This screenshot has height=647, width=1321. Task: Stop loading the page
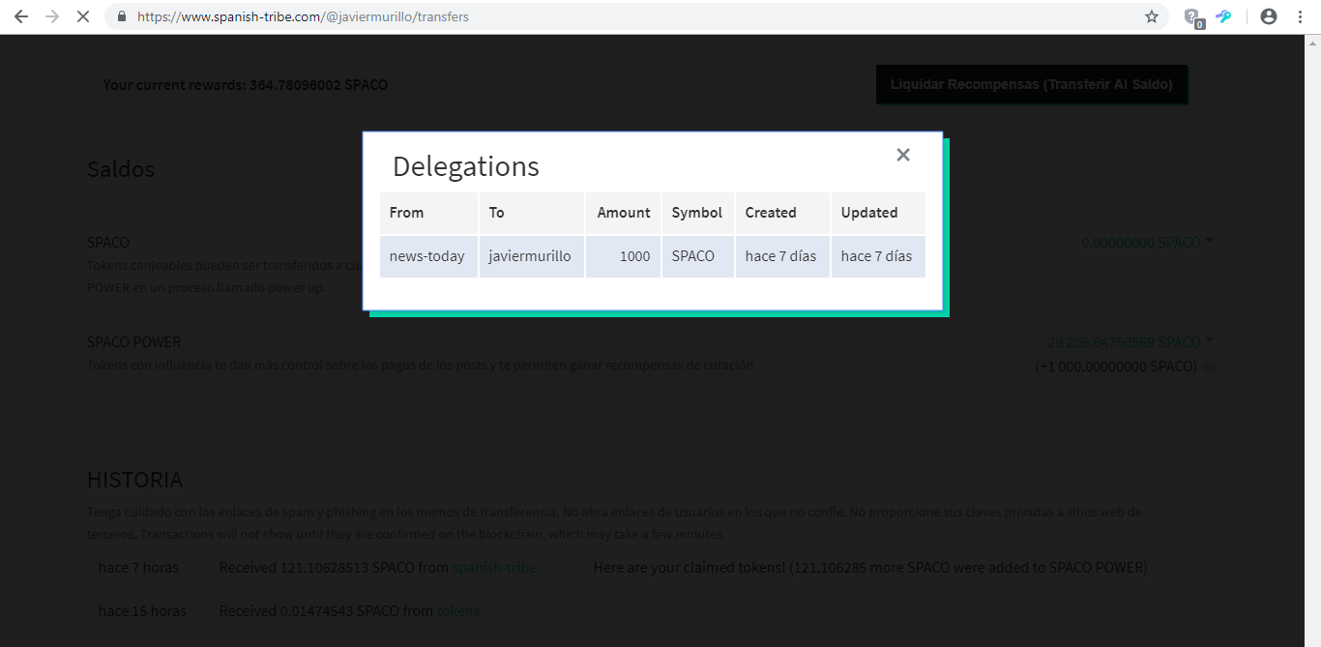(x=83, y=16)
